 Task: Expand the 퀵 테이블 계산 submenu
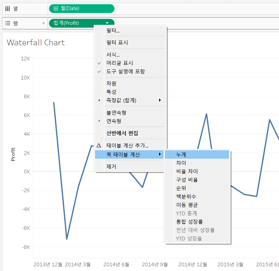pos(129,154)
